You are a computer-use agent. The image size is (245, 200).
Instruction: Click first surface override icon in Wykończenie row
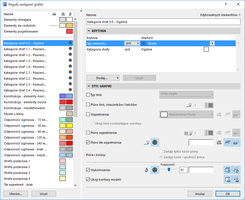click(x=228, y=170)
